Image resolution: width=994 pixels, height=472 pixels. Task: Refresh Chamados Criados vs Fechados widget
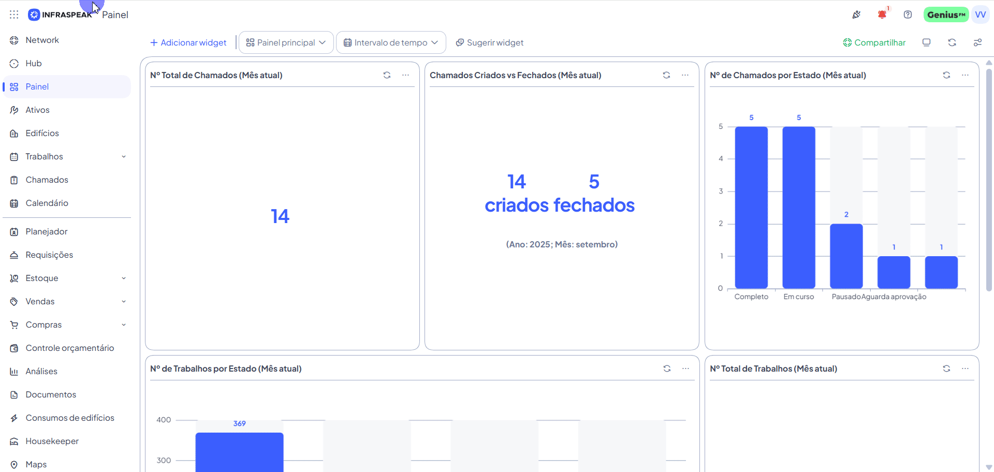point(666,75)
